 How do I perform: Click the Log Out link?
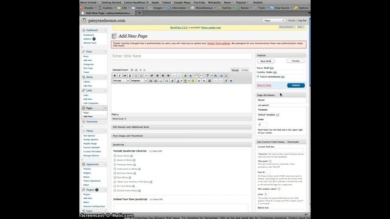click(302, 21)
